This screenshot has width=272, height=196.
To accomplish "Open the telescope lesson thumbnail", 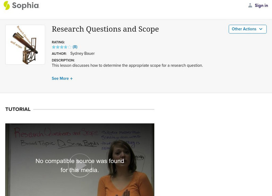I will coord(25,45).
